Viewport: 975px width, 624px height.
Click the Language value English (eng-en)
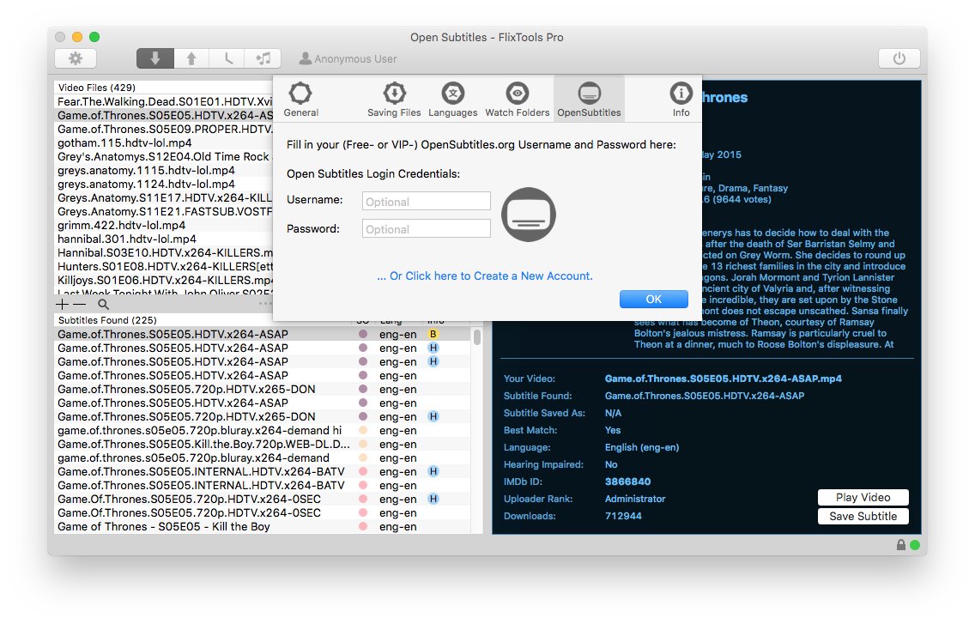coord(642,447)
